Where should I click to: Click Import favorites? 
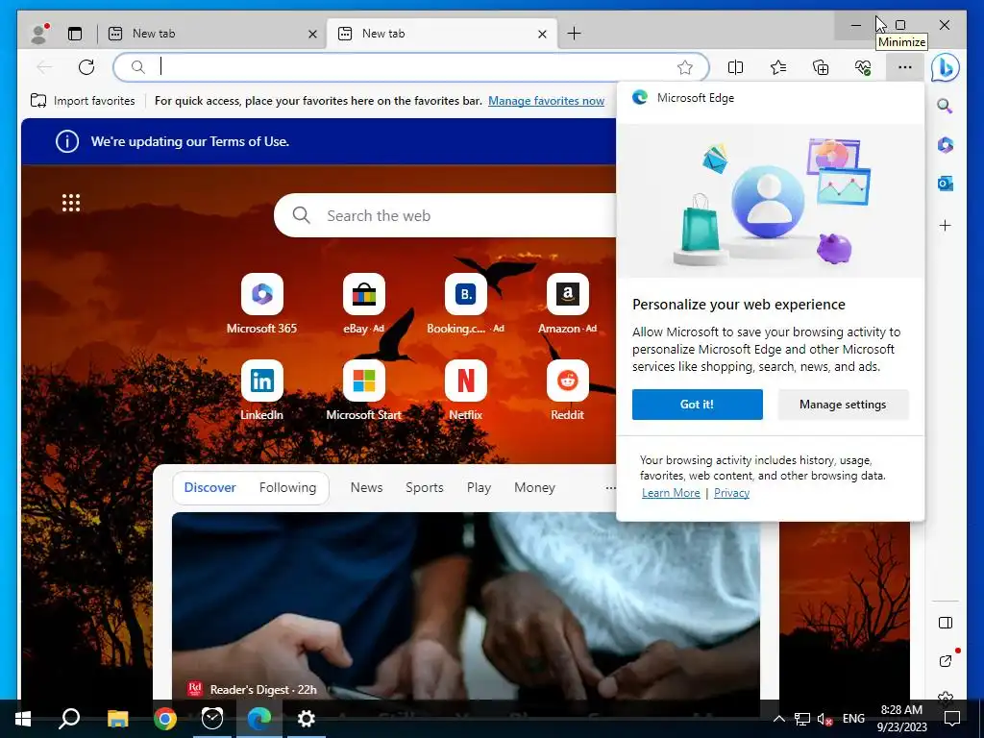tap(83, 100)
